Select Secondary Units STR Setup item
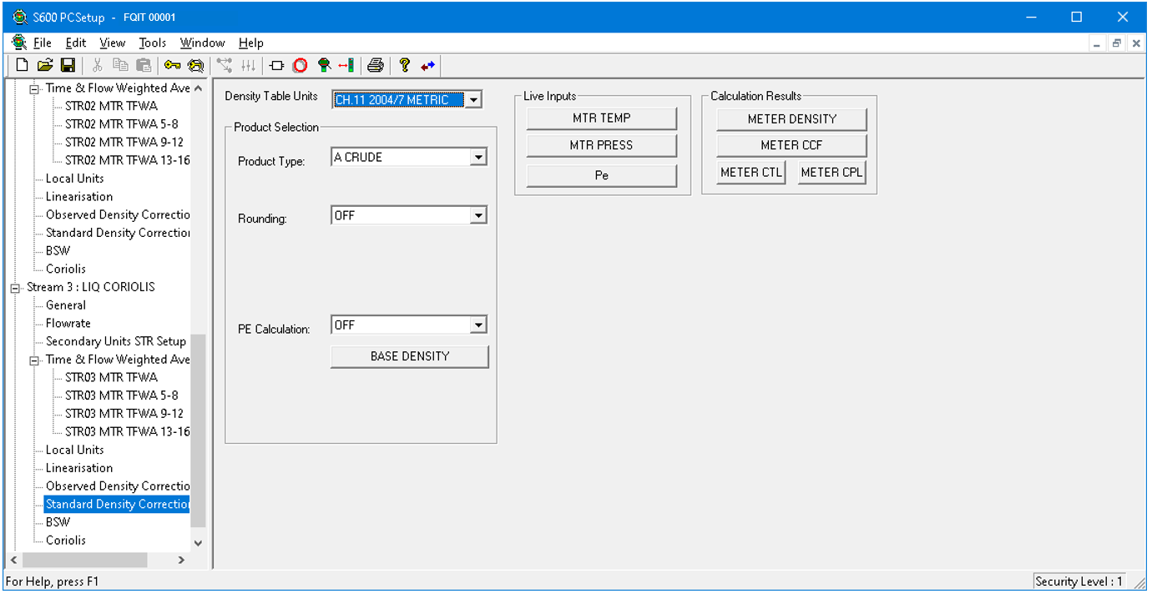The width and height of the screenshot is (1152, 594). pyautogui.click(x=116, y=341)
